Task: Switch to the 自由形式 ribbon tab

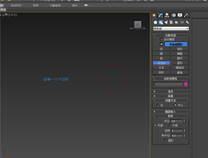Action: pyautogui.click(x=16, y=5)
